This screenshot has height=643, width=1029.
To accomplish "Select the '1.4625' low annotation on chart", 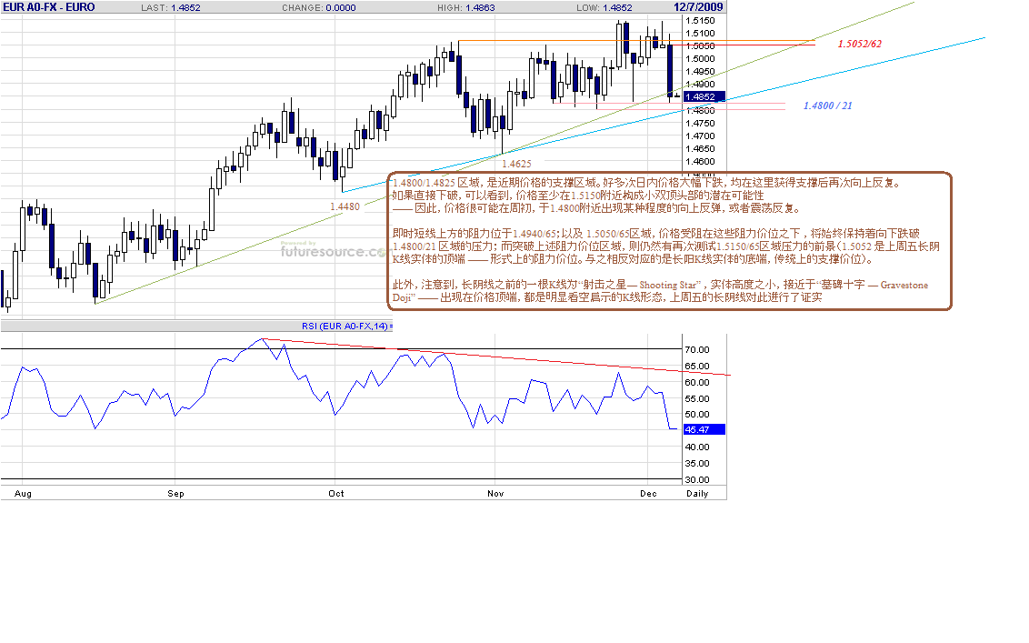I will 516,165.
